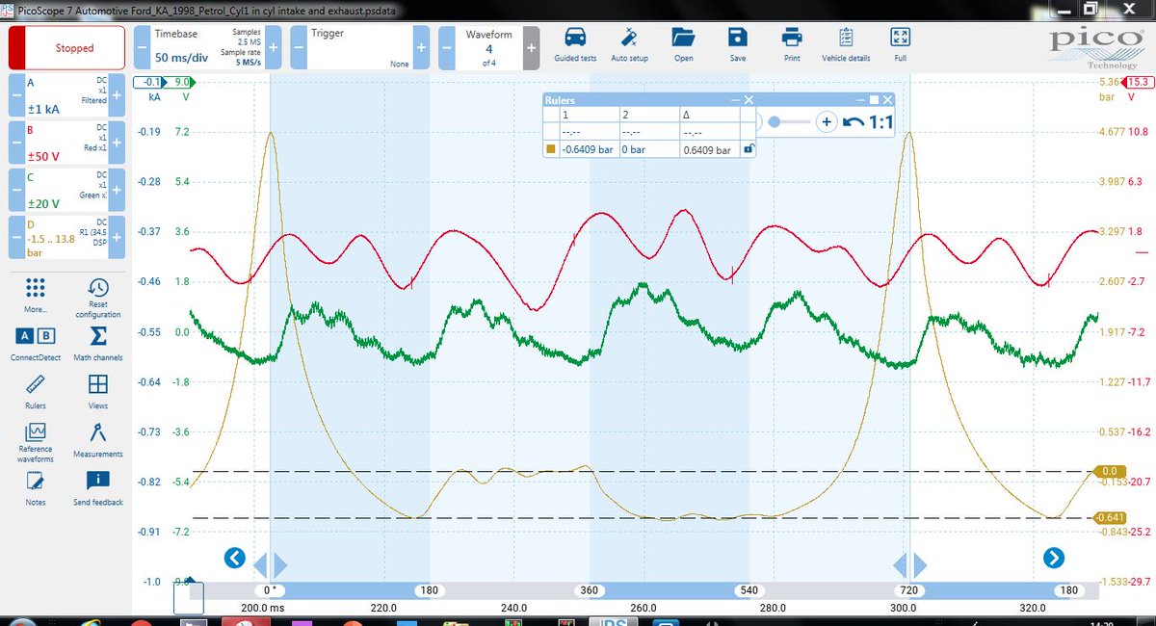This screenshot has width=1156, height=626.
Task: Switch to Full screen view icon
Action: (900, 39)
